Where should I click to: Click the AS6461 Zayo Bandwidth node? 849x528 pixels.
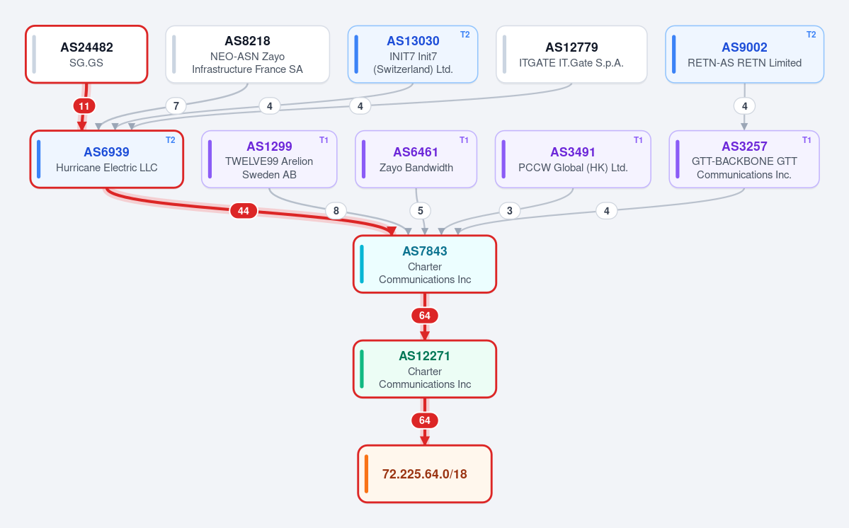coord(416,159)
